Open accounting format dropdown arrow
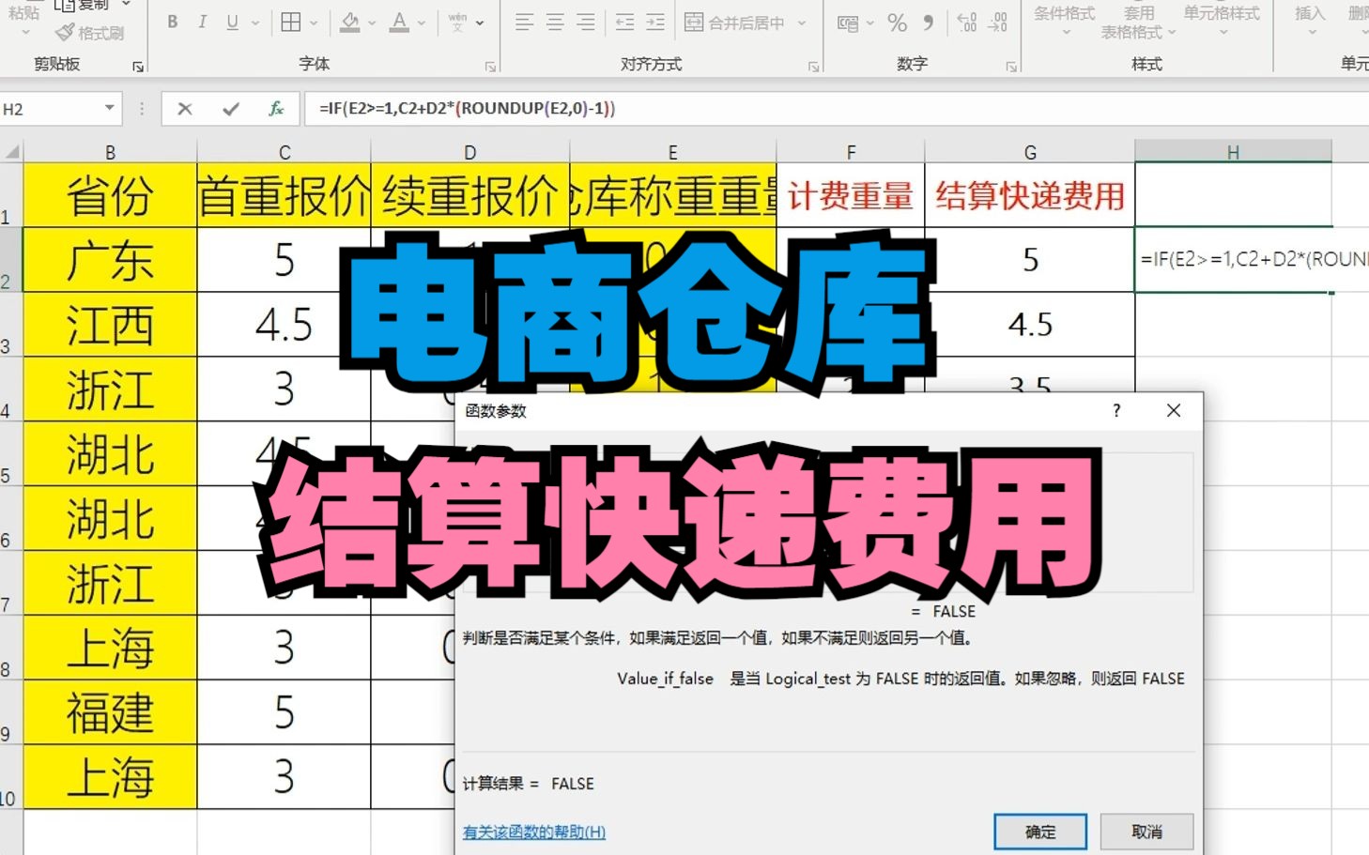Viewport: 1369px width, 855px height. click(x=870, y=23)
